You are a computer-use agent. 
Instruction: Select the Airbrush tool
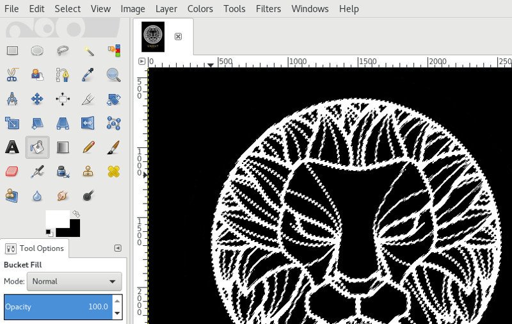(x=37, y=172)
